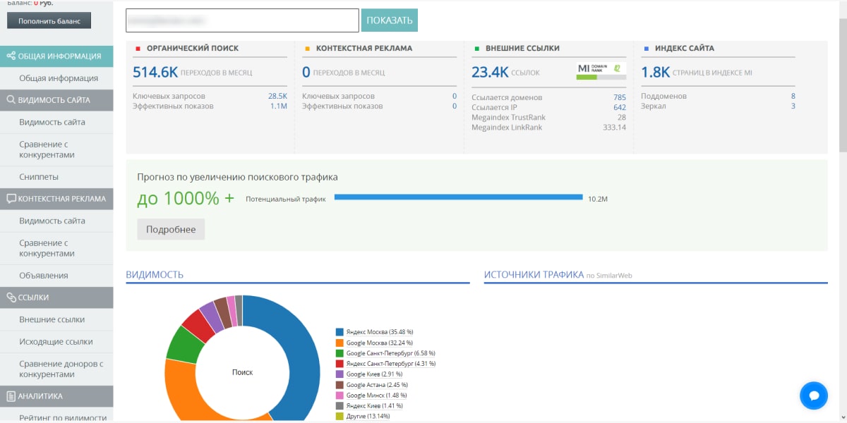Click the Google Москва orange legend swatch
Screen dimensions: 847x423
(340, 342)
